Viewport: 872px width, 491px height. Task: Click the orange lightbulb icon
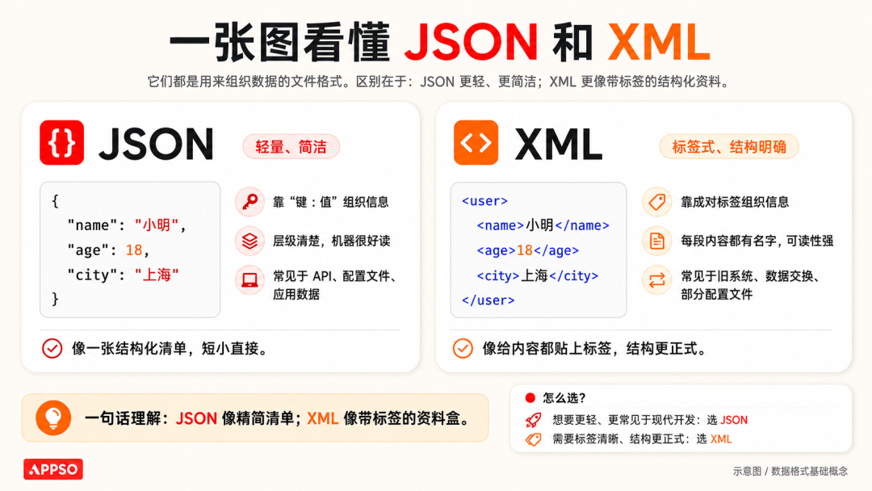[53, 418]
